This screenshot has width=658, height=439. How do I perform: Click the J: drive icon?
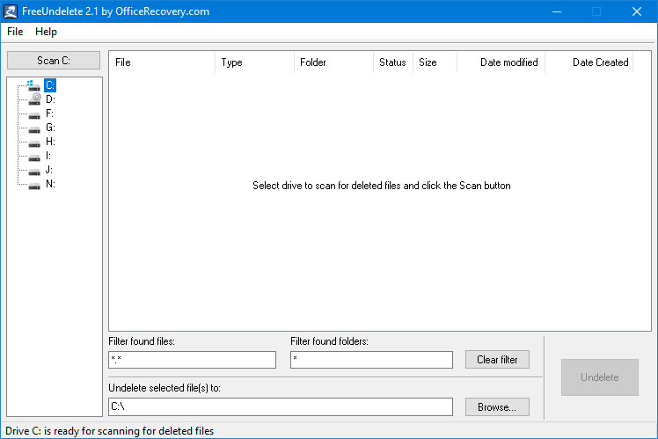[x=34, y=172]
